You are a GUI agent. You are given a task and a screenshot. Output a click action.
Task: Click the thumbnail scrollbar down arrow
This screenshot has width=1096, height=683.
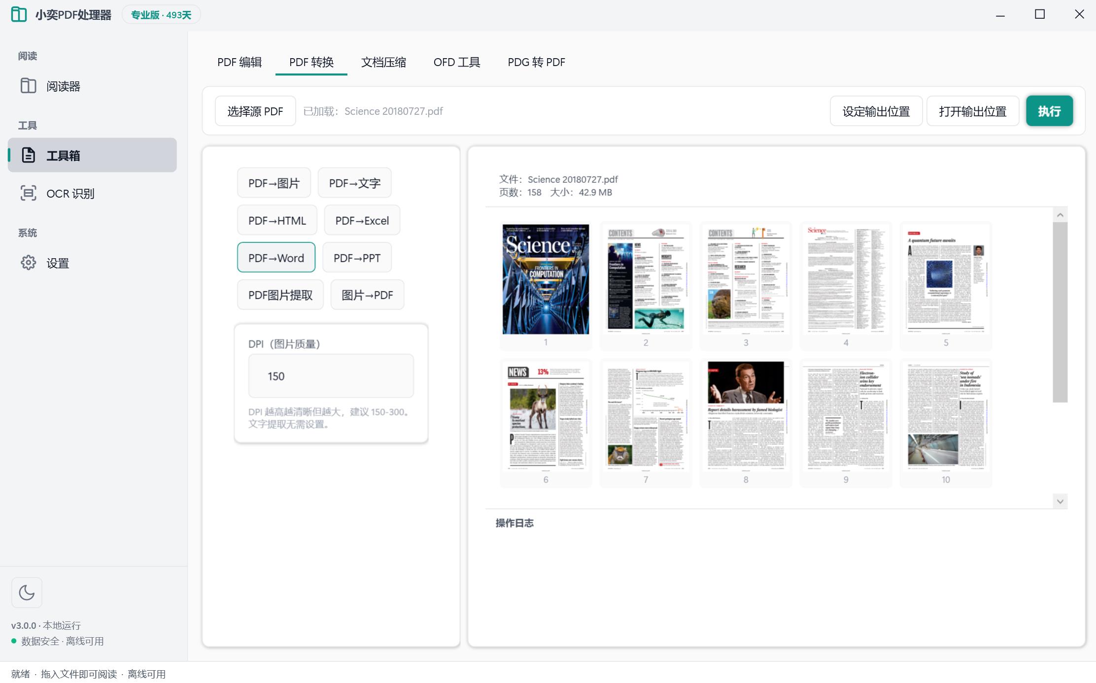tap(1060, 501)
